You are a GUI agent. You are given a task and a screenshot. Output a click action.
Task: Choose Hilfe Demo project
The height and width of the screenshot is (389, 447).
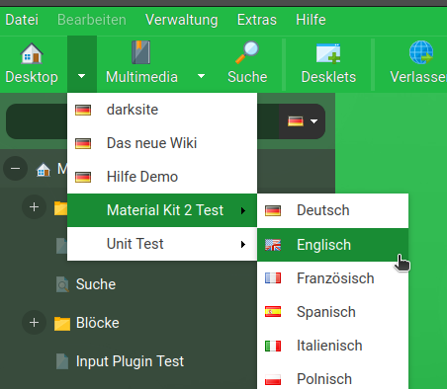point(162,177)
